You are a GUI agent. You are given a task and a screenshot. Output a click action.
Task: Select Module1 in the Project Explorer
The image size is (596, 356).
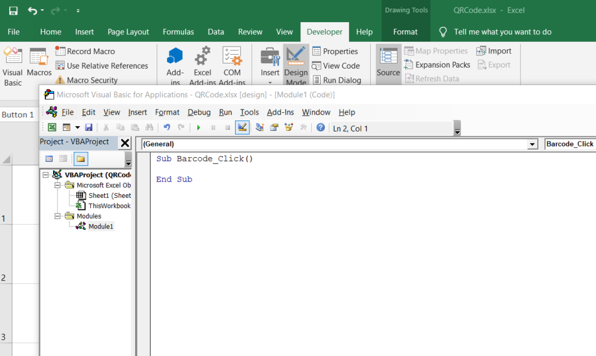pyautogui.click(x=100, y=225)
